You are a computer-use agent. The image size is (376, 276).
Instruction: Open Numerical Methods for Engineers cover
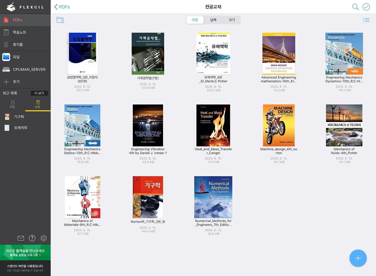coord(213,197)
